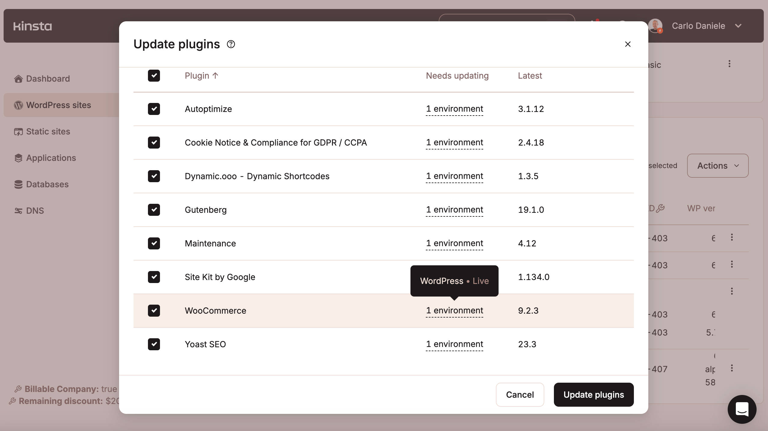Open Applications via the stacked layers icon
Viewport: 768px width, 431px height.
coord(19,158)
